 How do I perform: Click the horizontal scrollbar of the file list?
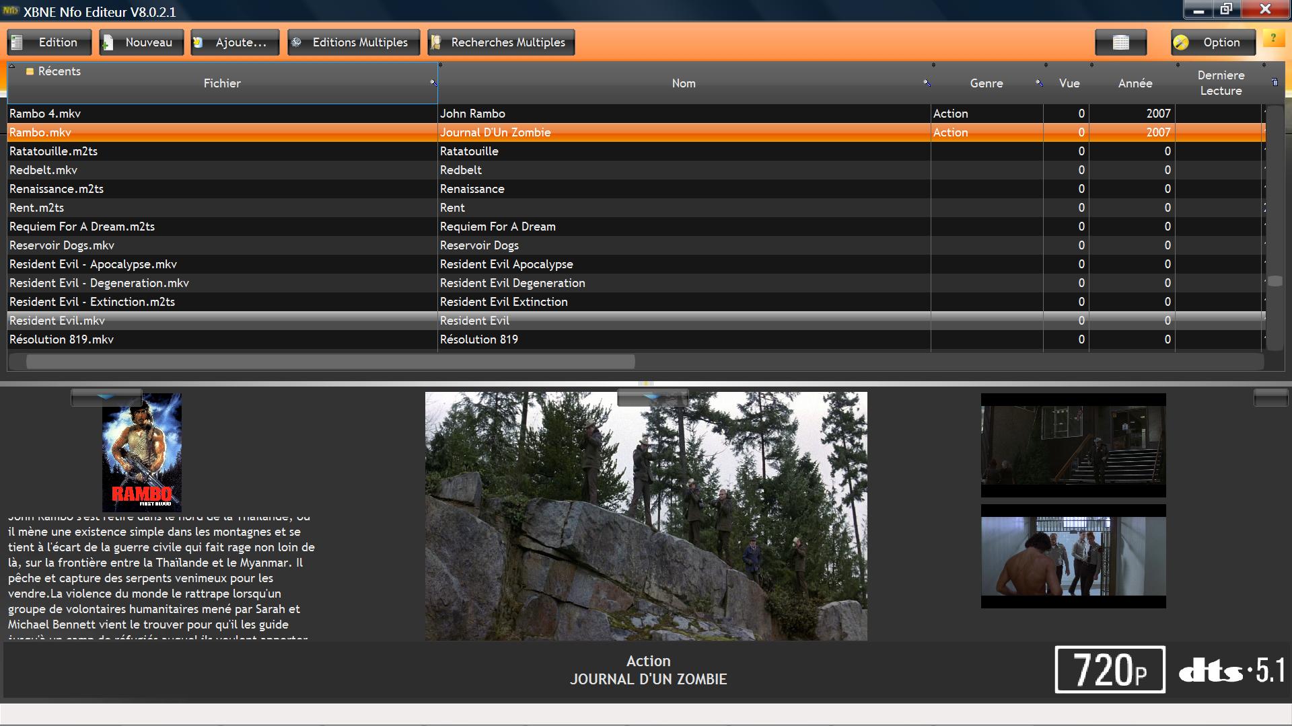[x=330, y=362]
